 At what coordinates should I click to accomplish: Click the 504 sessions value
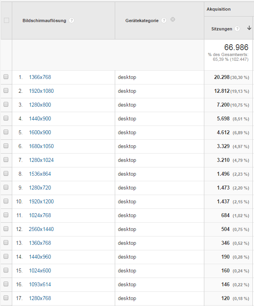pos(225,229)
